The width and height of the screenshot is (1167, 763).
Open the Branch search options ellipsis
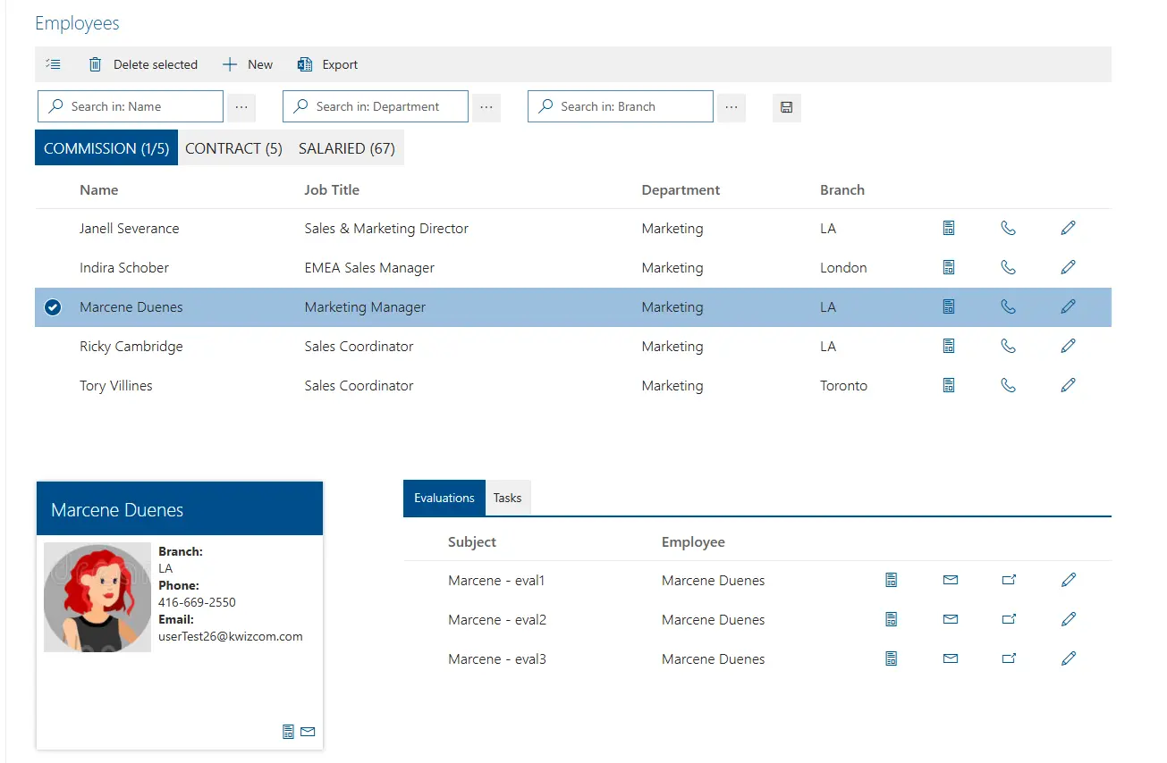731,106
